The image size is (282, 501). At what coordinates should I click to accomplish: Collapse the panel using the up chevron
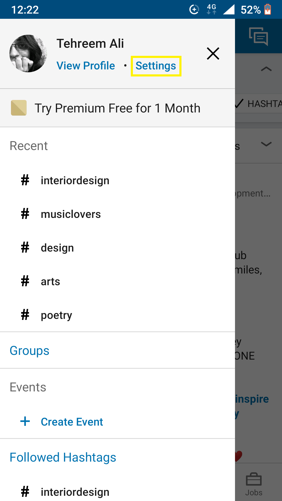(266, 69)
